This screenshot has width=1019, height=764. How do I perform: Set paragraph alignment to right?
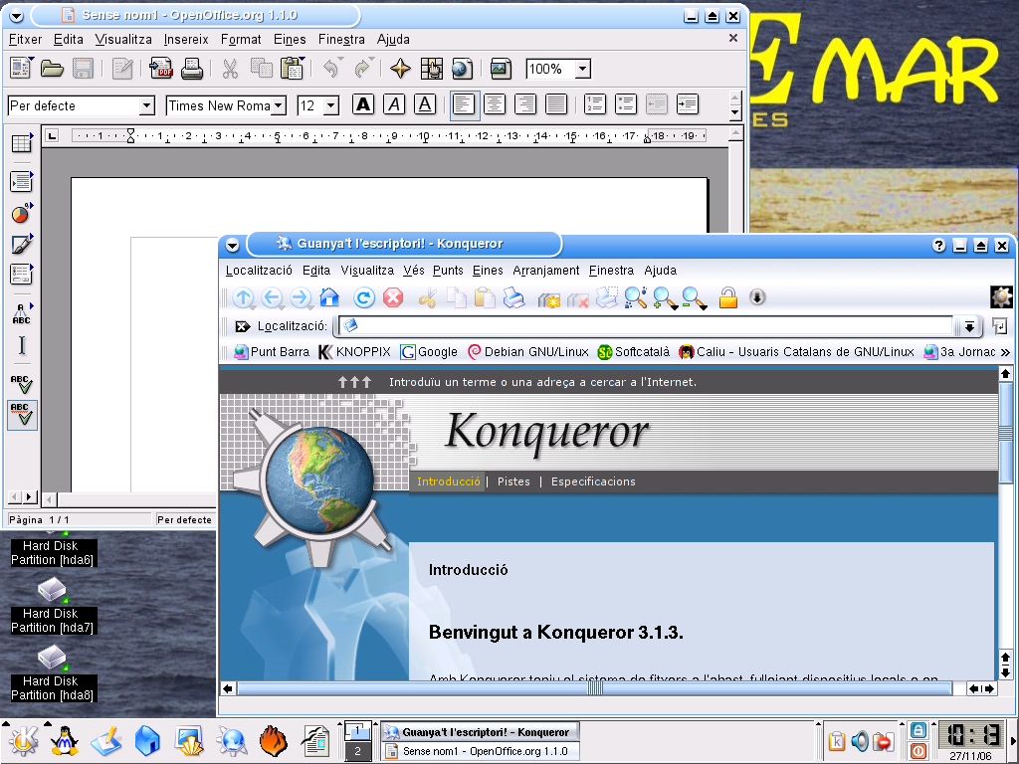525,103
